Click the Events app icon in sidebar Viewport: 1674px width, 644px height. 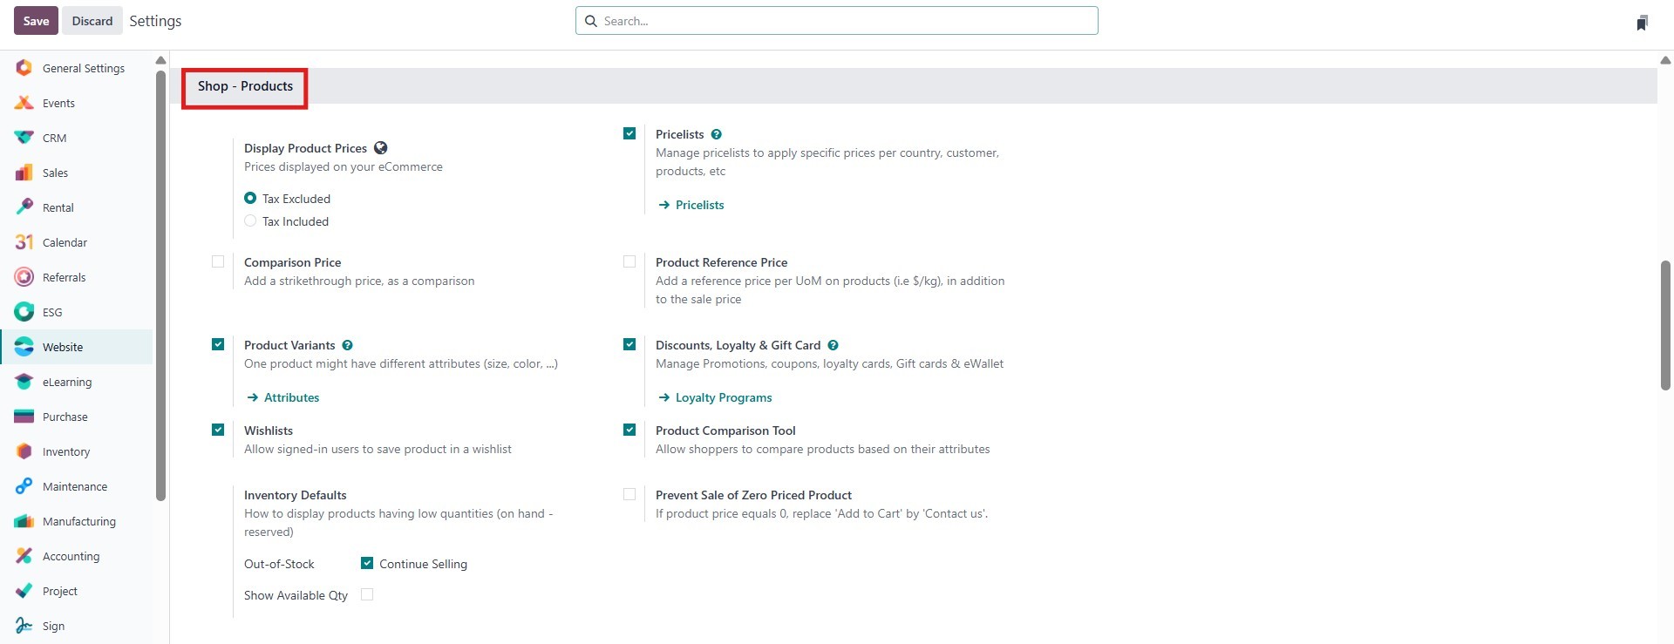24,103
